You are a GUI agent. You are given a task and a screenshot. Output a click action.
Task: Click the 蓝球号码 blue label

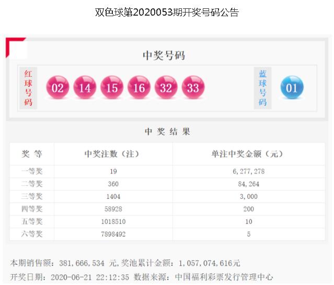262,88
